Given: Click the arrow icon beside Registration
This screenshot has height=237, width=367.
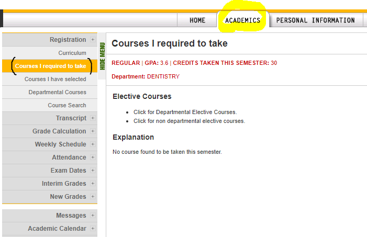Looking at the screenshot, I should (93, 40).
